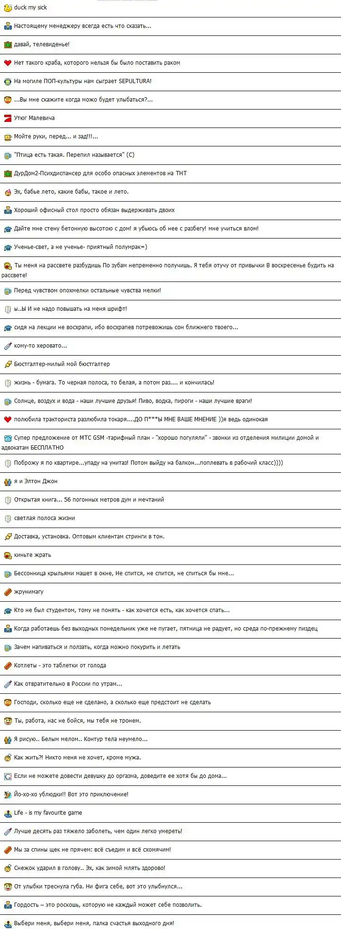Click the thermometer icon beside "кому-то херовато..."
The image size is (341, 929).
click(x=8, y=346)
